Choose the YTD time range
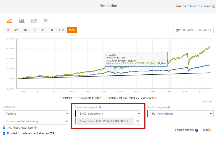 (x=61, y=30)
